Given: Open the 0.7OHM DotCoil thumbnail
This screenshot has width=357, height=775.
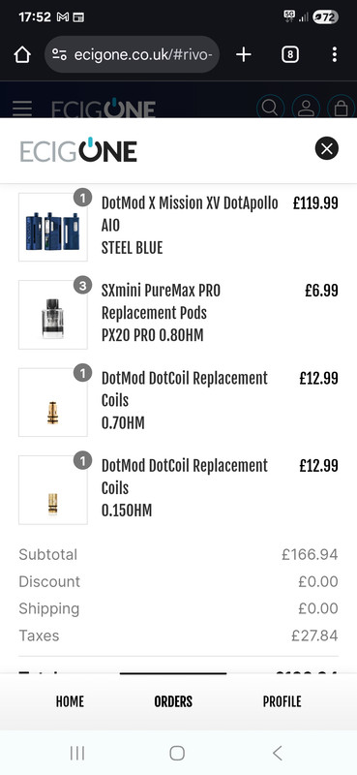Looking at the screenshot, I should tap(53, 402).
